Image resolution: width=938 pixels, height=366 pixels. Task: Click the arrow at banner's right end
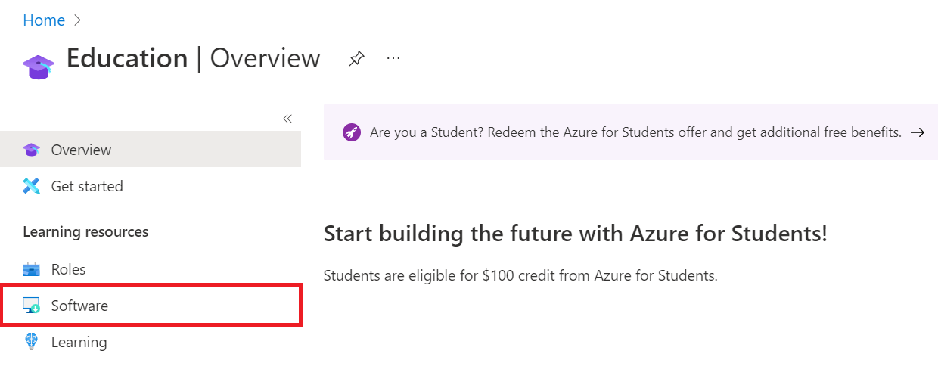918,132
